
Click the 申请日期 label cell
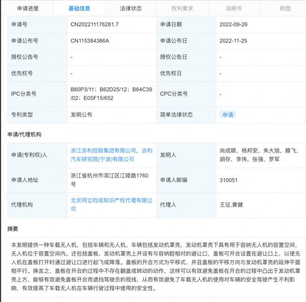tap(186, 24)
